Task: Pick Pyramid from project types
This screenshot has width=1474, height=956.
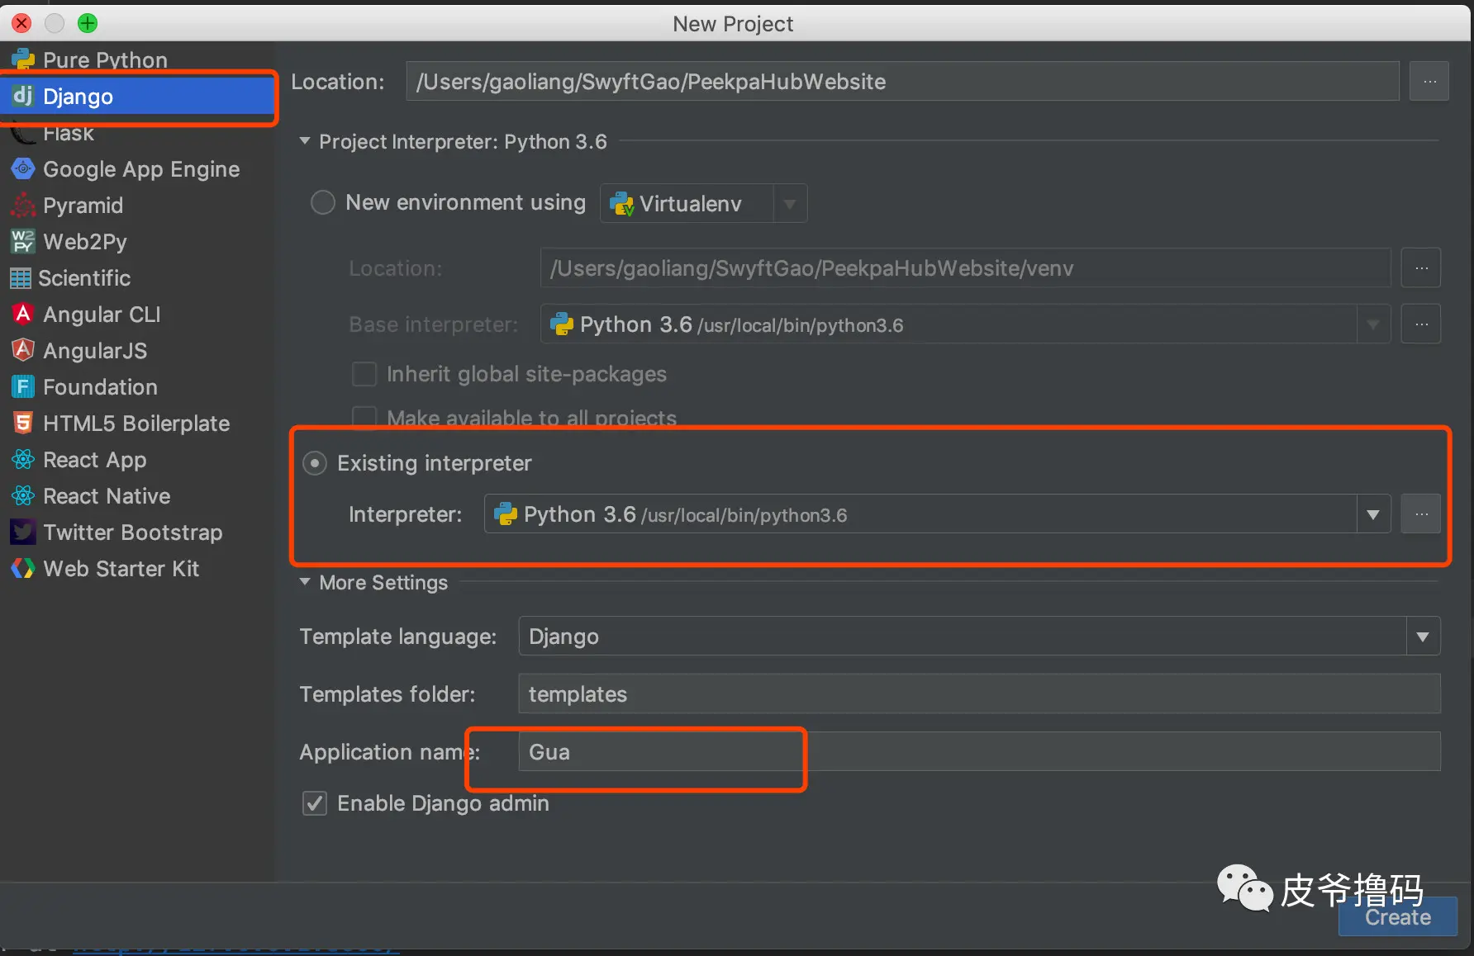Action: click(137, 205)
